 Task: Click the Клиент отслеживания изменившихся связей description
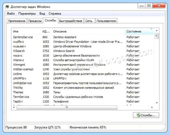point(83,88)
